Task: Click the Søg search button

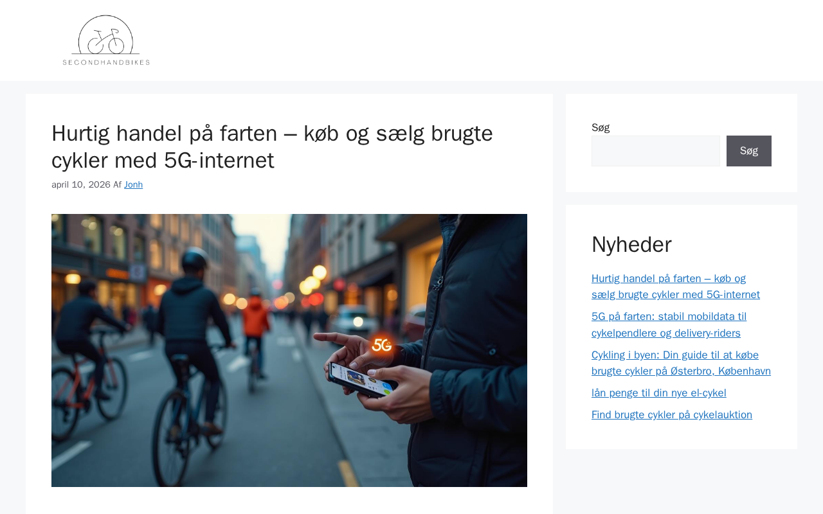Action: pos(749,151)
